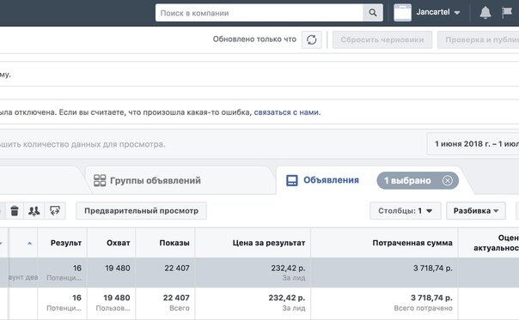The width and height of the screenshot is (519, 320).
Task: Click 'Обновлено только что' status text
Action: 254,39
